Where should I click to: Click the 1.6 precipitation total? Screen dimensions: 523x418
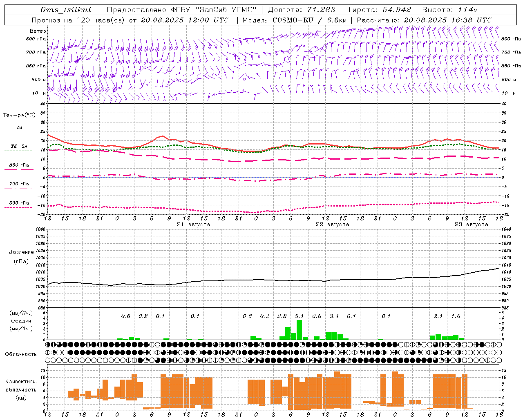click(456, 316)
